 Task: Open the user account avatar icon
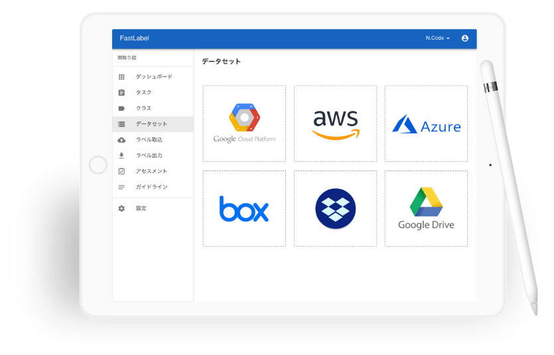coord(464,38)
